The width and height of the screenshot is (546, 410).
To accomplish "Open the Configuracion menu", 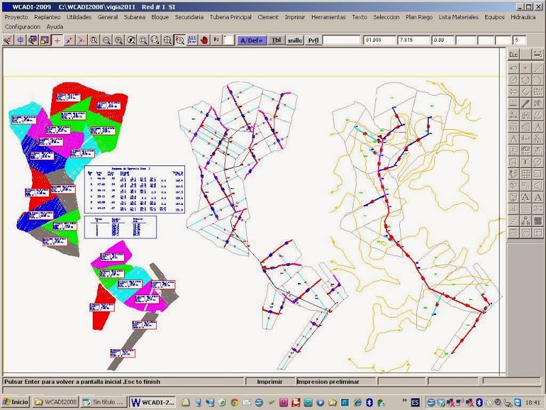I will click(23, 27).
